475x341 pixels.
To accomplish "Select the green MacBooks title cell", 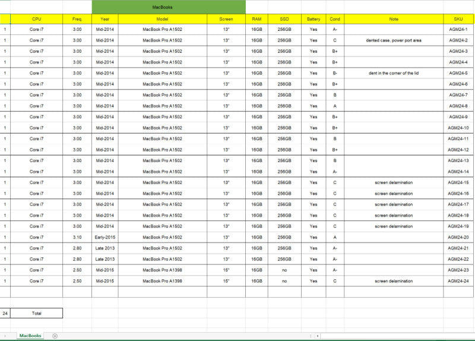I will 169,7.
